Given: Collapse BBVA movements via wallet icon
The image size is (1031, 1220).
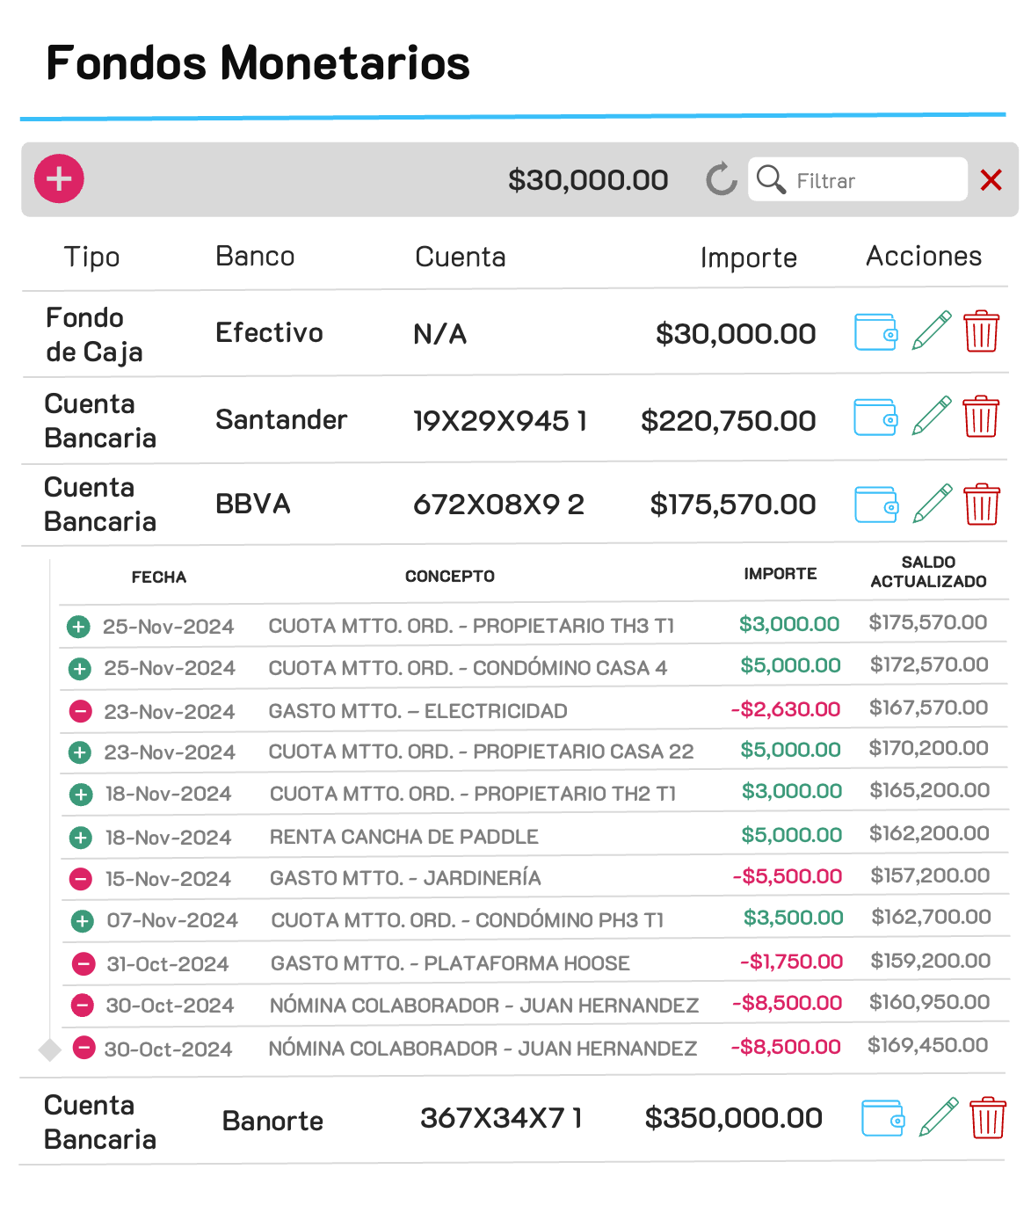Looking at the screenshot, I should click(x=876, y=505).
